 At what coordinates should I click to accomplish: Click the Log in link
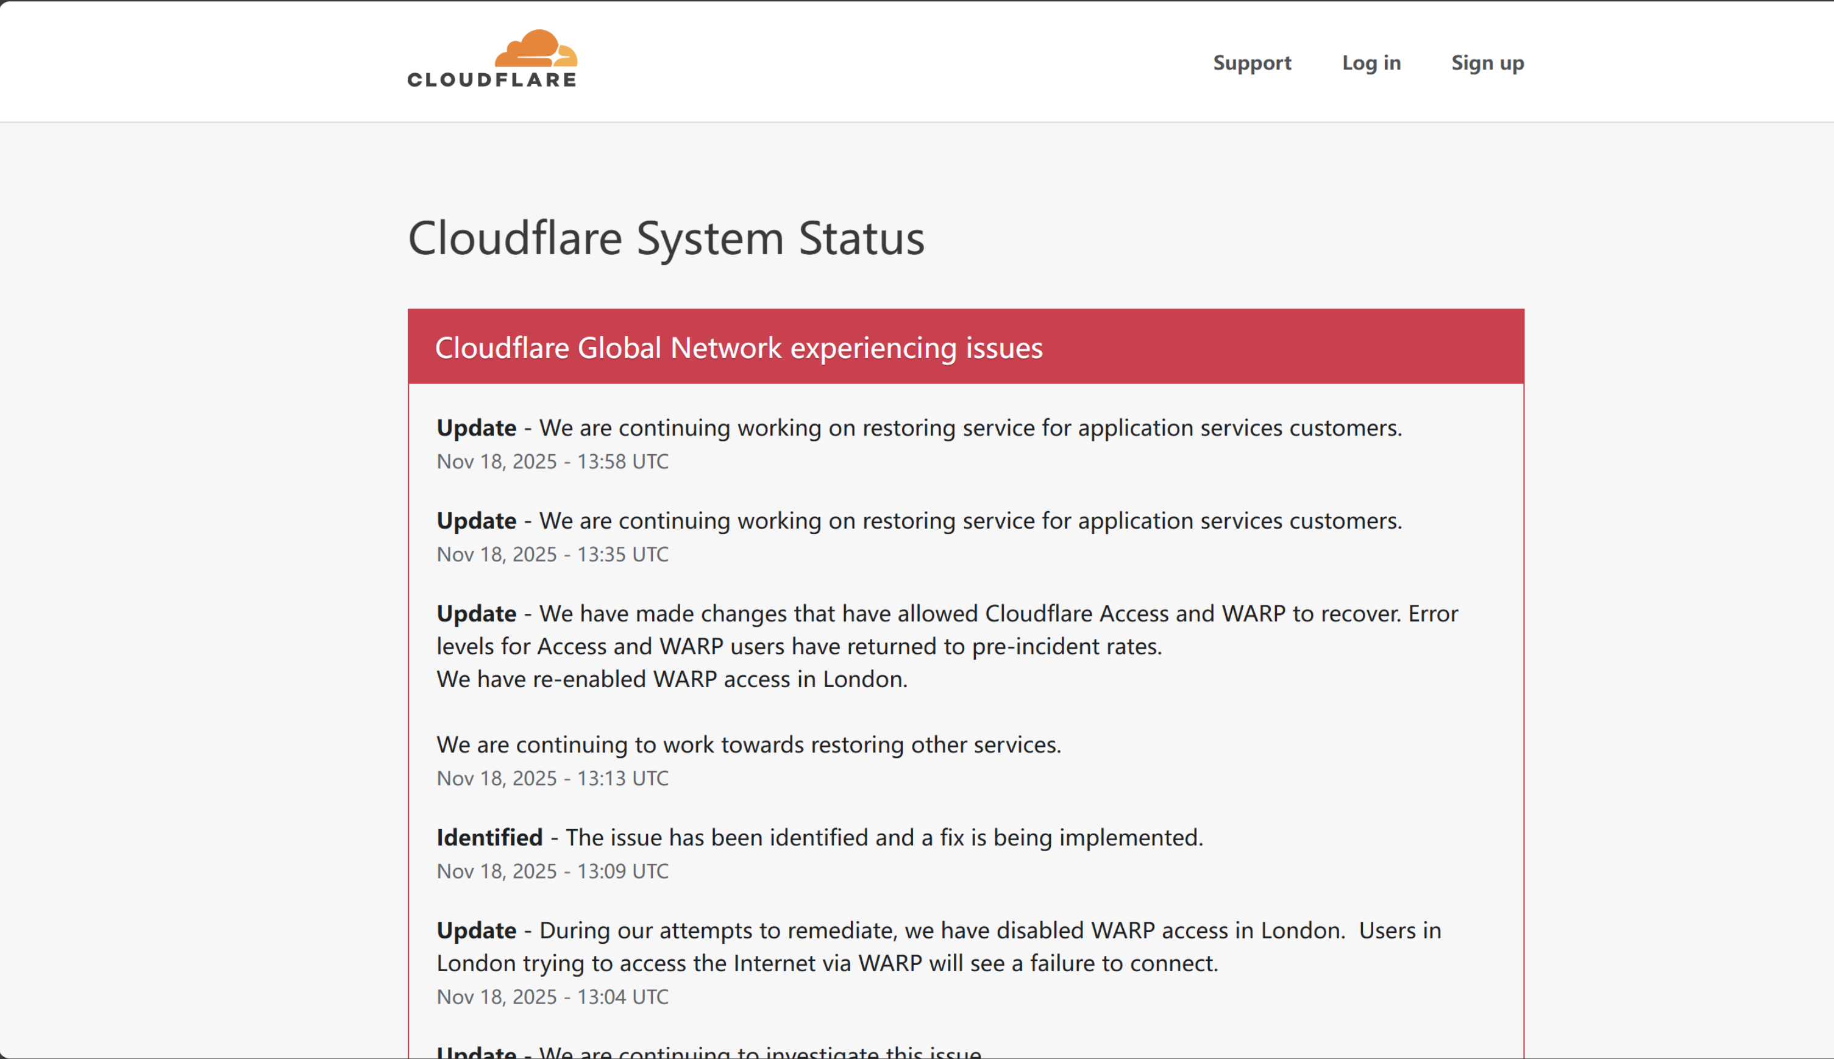click(x=1371, y=63)
